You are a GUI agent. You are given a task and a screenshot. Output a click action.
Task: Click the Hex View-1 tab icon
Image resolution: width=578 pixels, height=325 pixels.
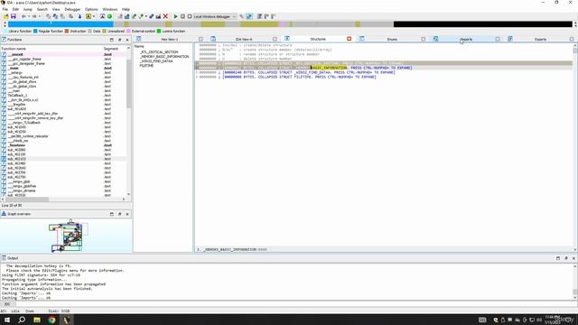pos(138,39)
